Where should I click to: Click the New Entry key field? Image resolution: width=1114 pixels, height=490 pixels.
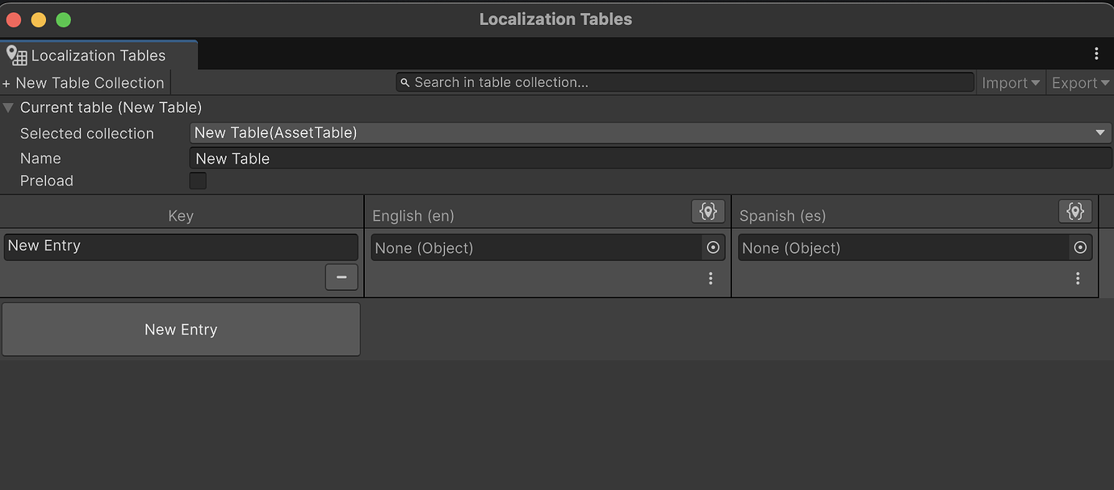click(x=181, y=247)
